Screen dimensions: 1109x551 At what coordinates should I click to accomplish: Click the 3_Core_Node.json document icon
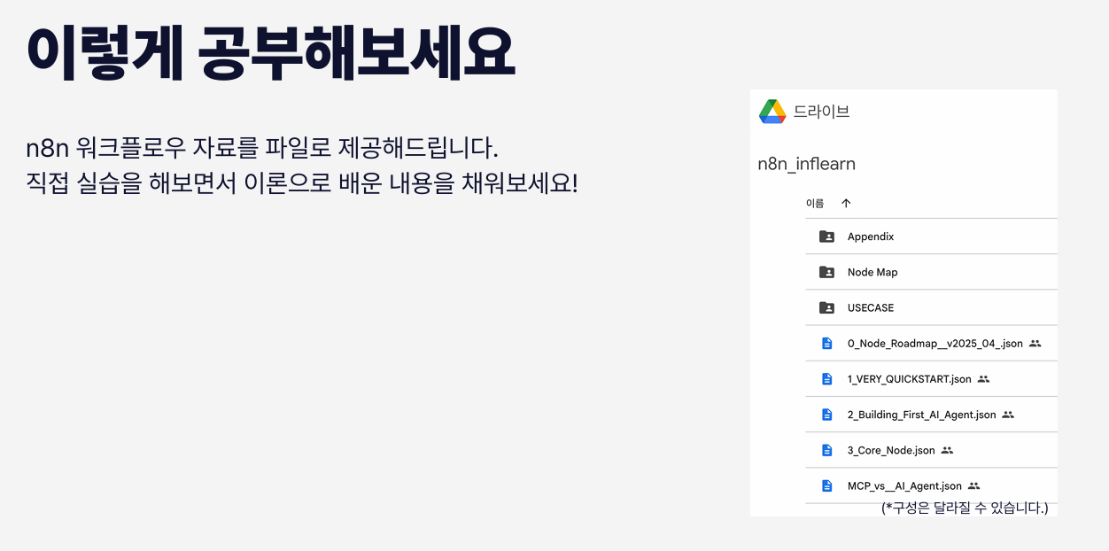pos(826,450)
